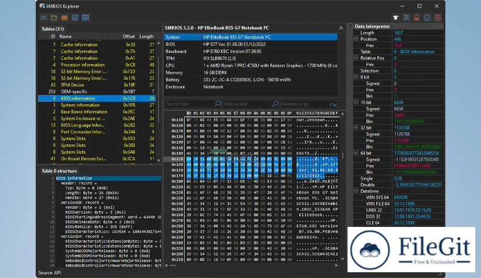Select the OEM-specific table row
The image size is (481, 278).
tap(97, 91)
